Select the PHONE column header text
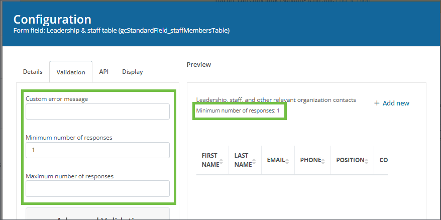This screenshot has width=441, height=220. pos(310,160)
